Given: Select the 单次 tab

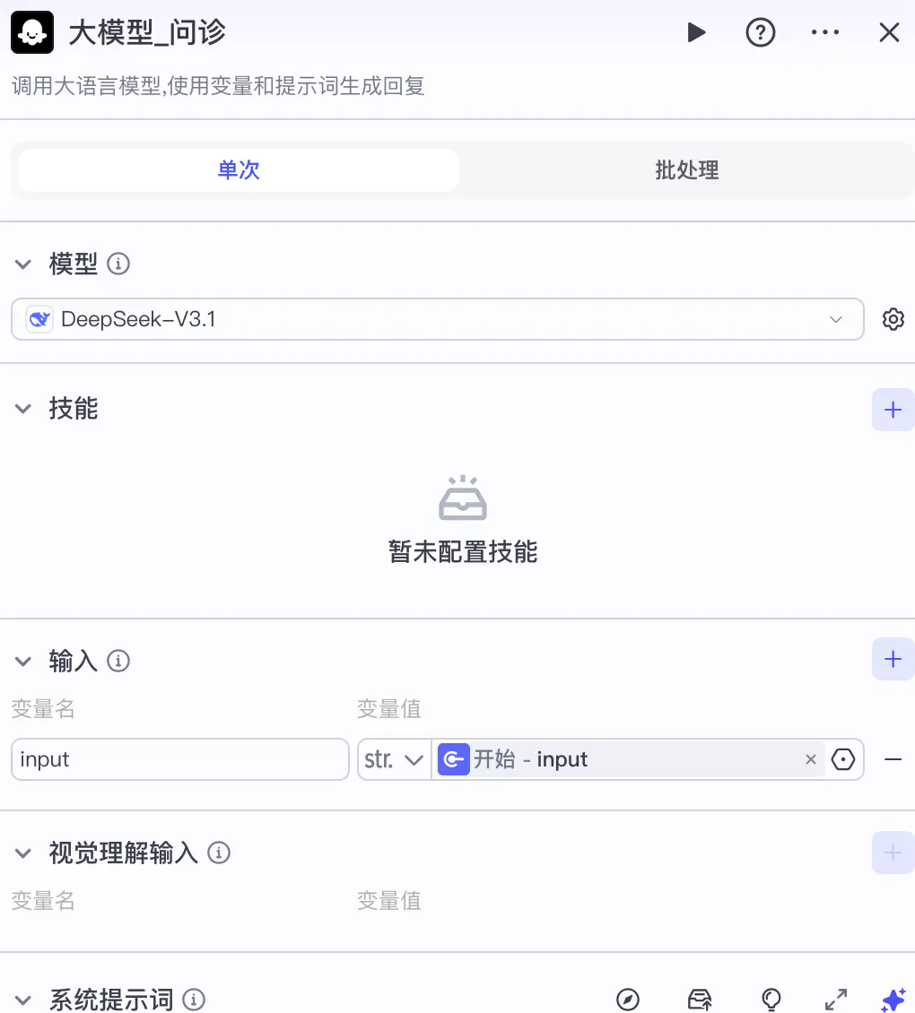Looking at the screenshot, I should (239, 170).
